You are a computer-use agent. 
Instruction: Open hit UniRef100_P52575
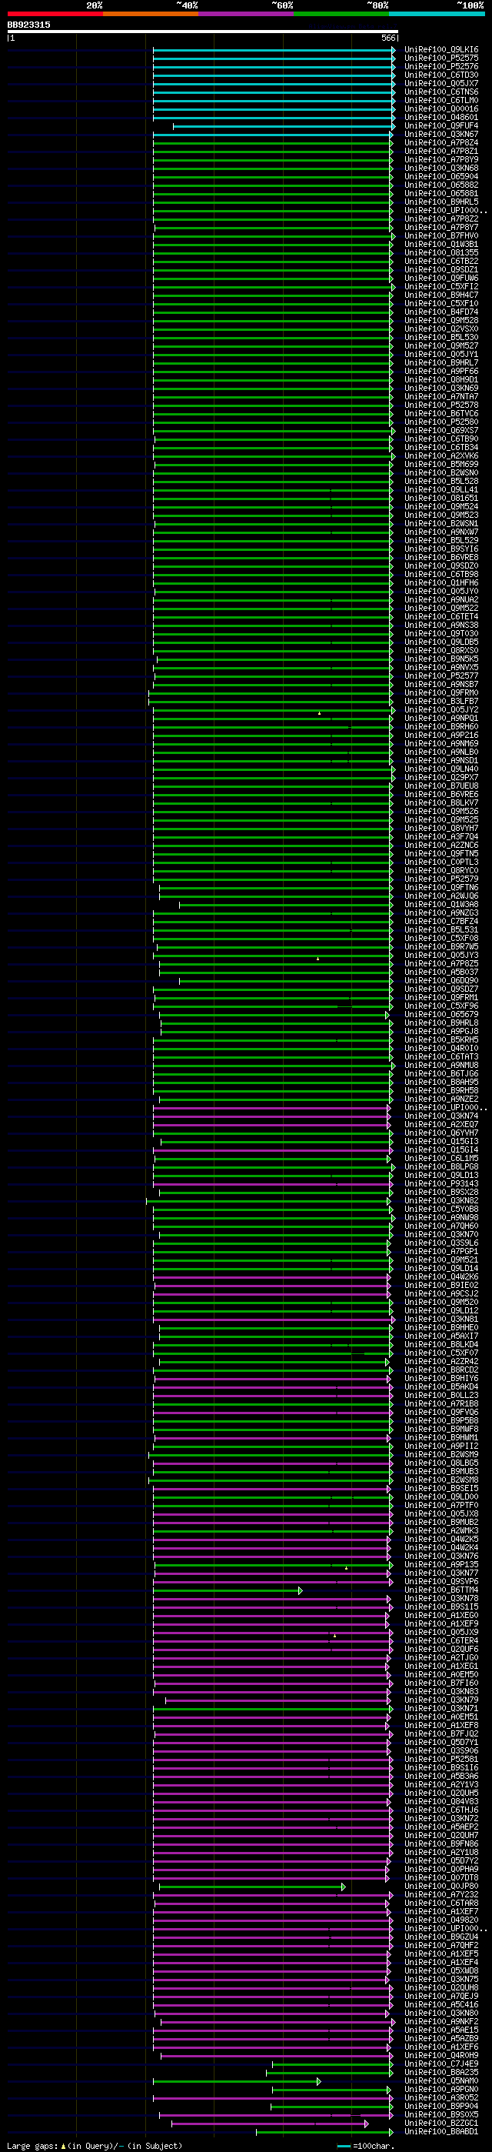point(442,58)
